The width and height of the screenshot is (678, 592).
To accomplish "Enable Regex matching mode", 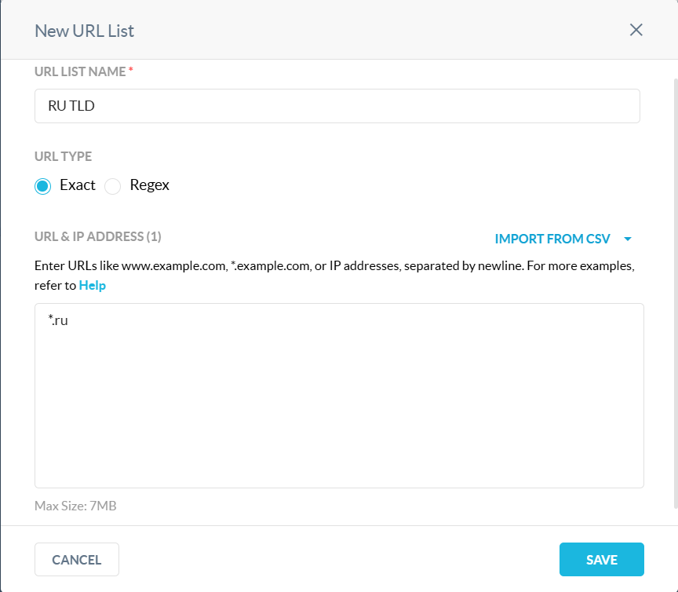I will [112, 185].
